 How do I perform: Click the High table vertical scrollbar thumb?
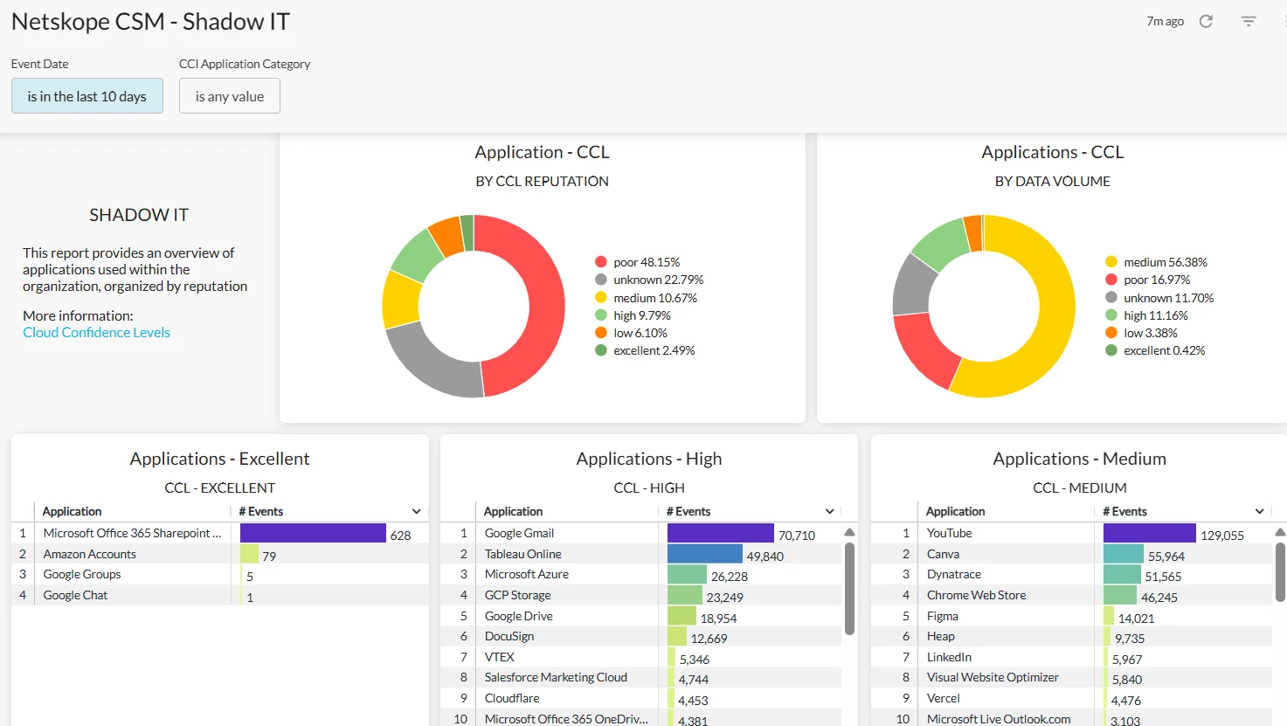pos(849,587)
